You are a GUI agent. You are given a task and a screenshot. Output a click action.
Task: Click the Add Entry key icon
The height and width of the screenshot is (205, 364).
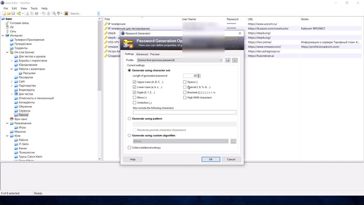[x=19, y=14]
